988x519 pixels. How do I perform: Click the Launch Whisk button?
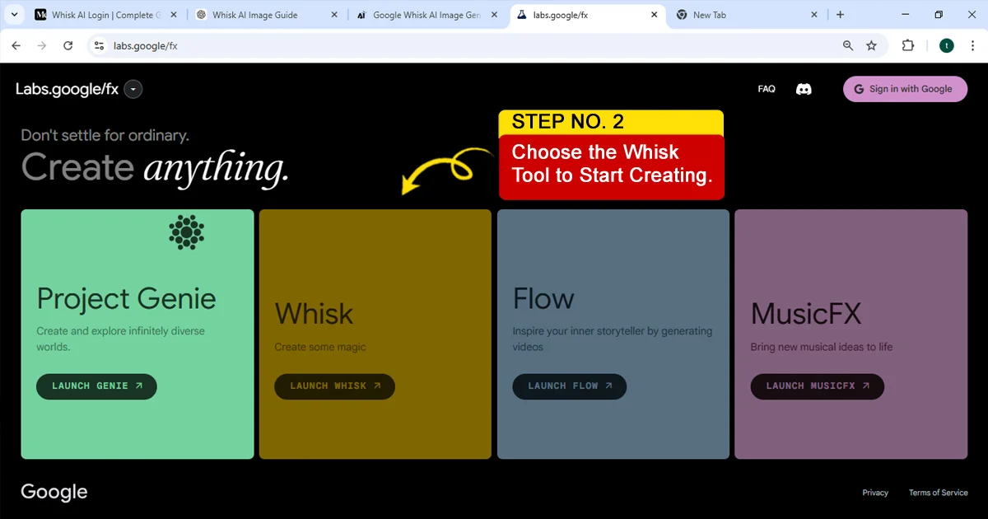tap(334, 386)
